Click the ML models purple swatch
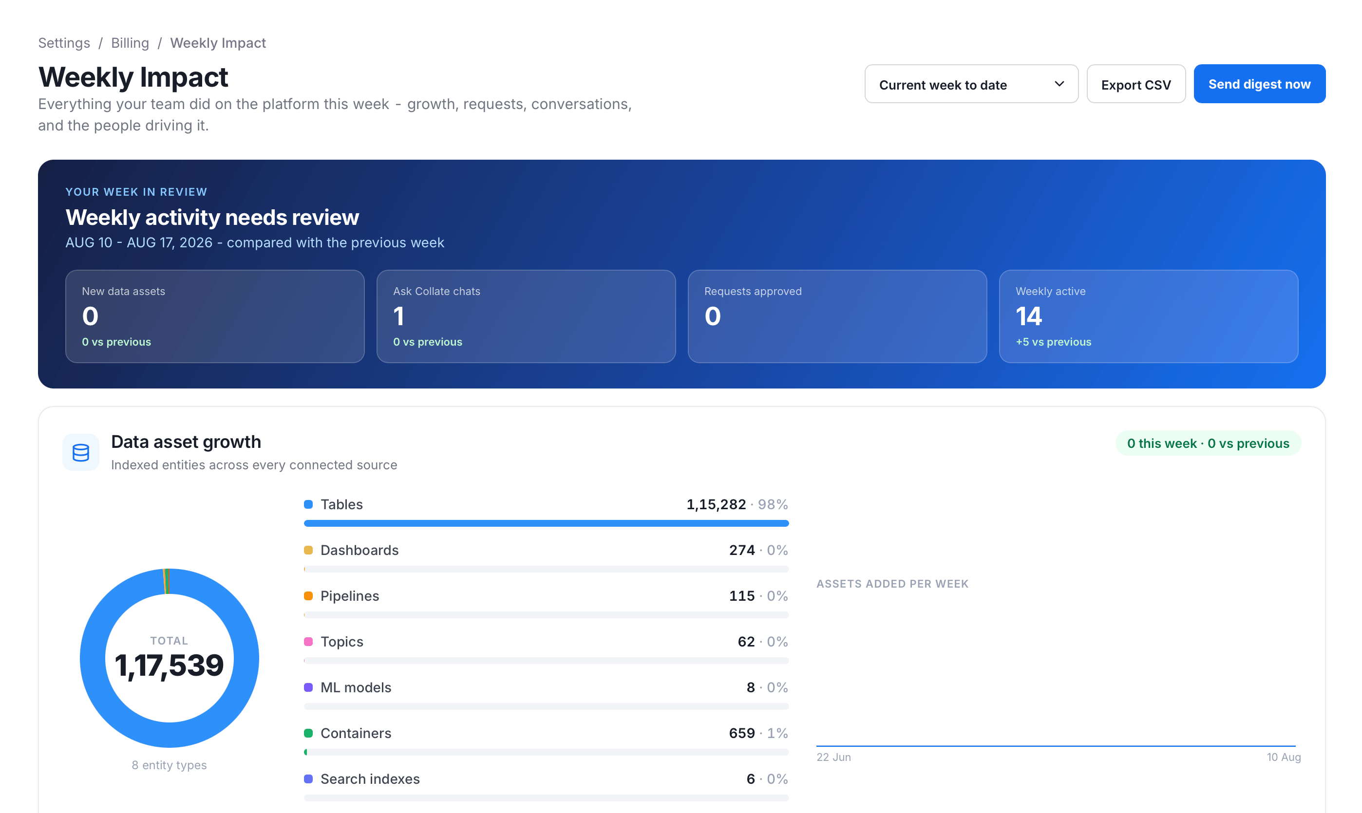1362x813 pixels. pos(308,687)
